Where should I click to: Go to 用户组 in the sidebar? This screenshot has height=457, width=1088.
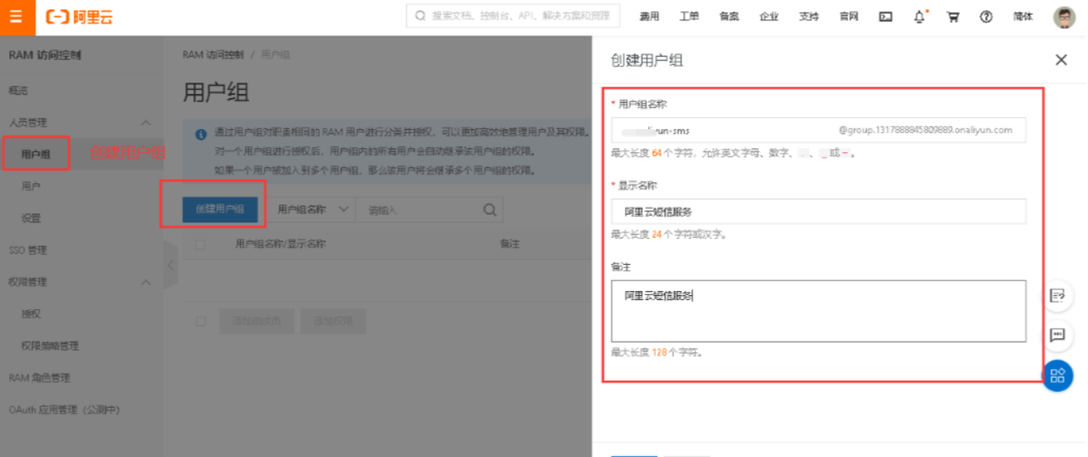(36, 155)
